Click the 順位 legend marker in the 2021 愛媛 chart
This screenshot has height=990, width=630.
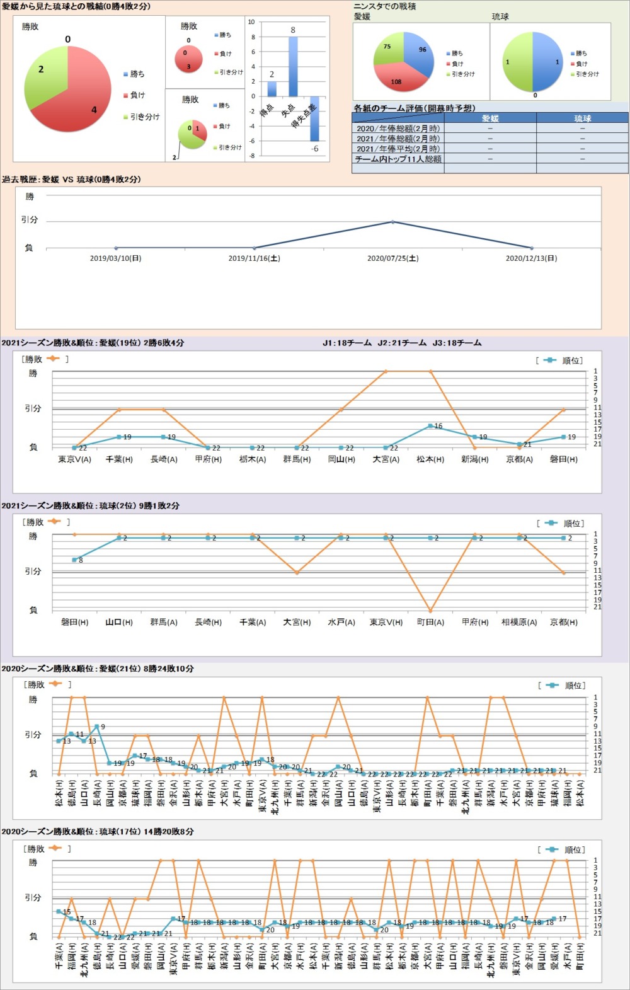click(x=550, y=360)
